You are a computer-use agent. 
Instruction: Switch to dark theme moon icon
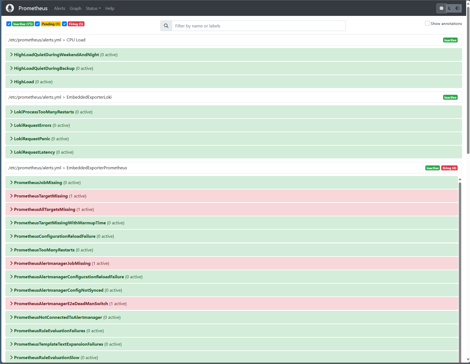pyautogui.click(x=450, y=8)
